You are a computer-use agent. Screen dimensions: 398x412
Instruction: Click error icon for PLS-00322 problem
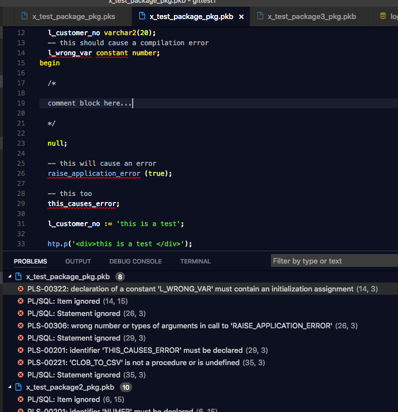21,289
